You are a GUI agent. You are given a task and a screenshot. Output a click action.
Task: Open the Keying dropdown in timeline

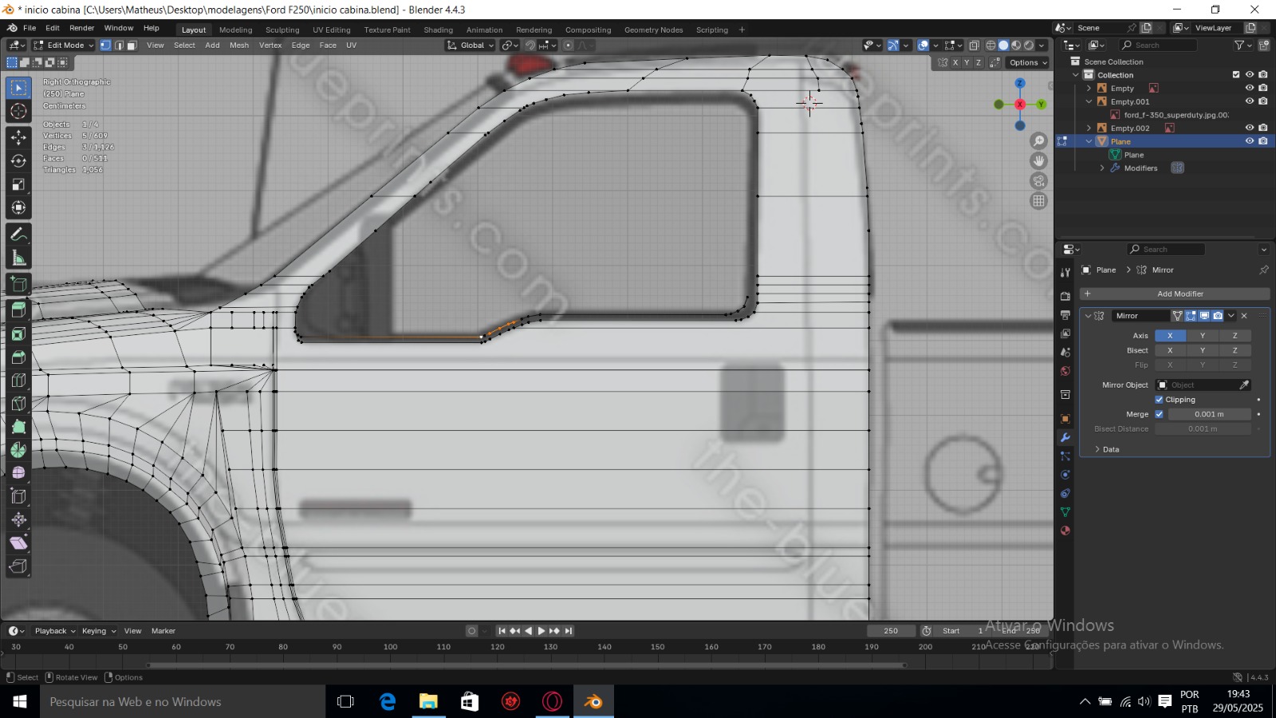tap(98, 631)
